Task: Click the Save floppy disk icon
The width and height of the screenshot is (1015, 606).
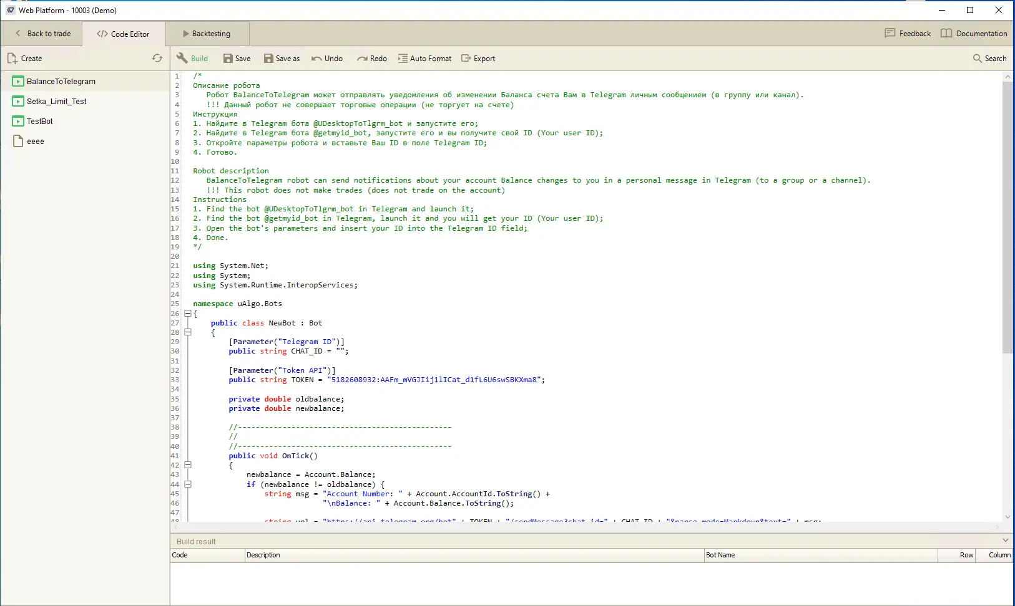Action: point(228,59)
